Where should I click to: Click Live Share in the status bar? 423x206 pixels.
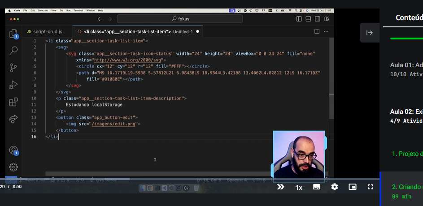click(x=103, y=180)
